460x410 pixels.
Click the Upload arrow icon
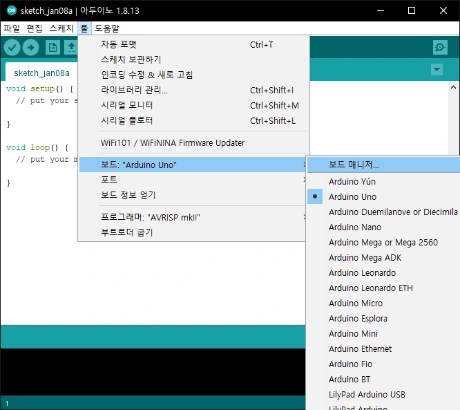pos(31,47)
